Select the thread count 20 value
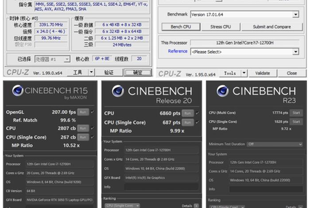 [139, 59]
